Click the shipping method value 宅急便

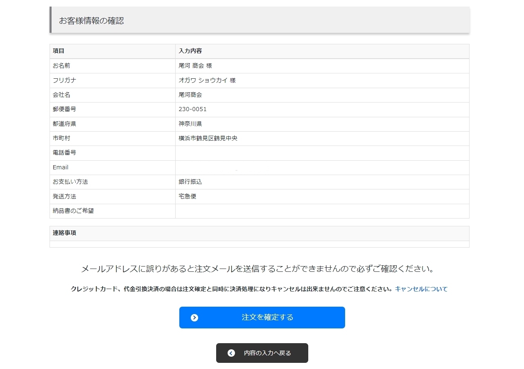click(x=187, y=196)
